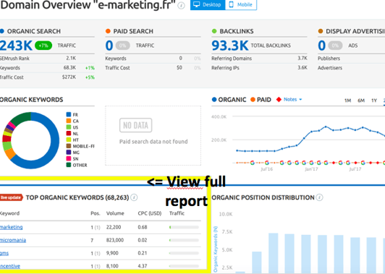Click the FR blue legend swatch
This screenshot has width=385, height=274.
coord(69,114)
